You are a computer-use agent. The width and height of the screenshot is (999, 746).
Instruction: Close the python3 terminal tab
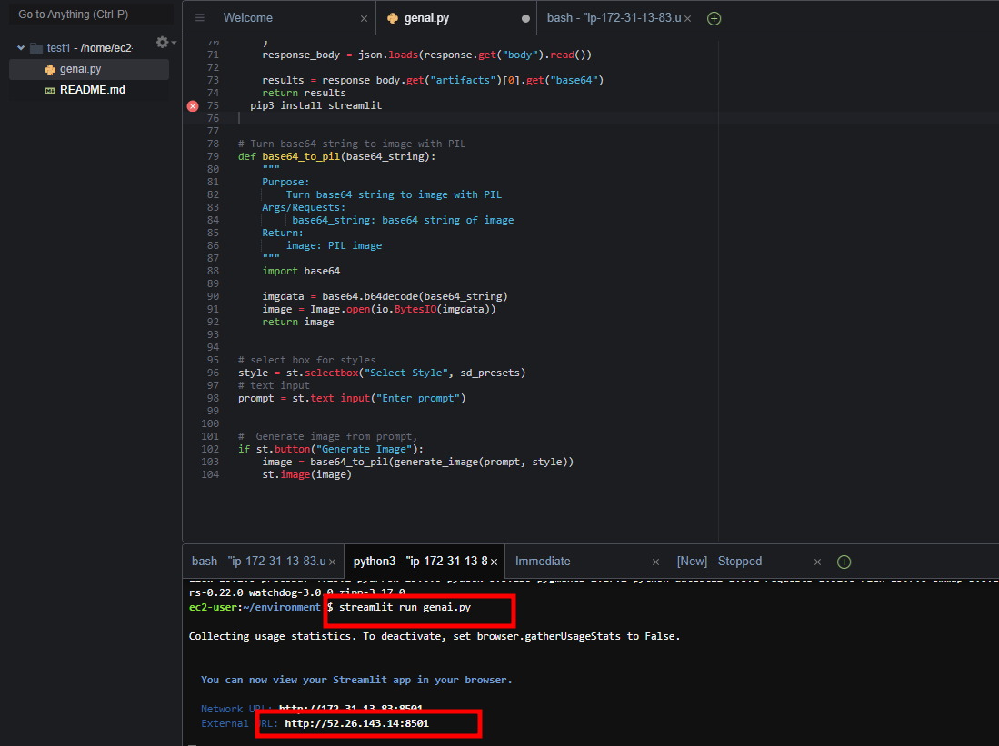494,562
